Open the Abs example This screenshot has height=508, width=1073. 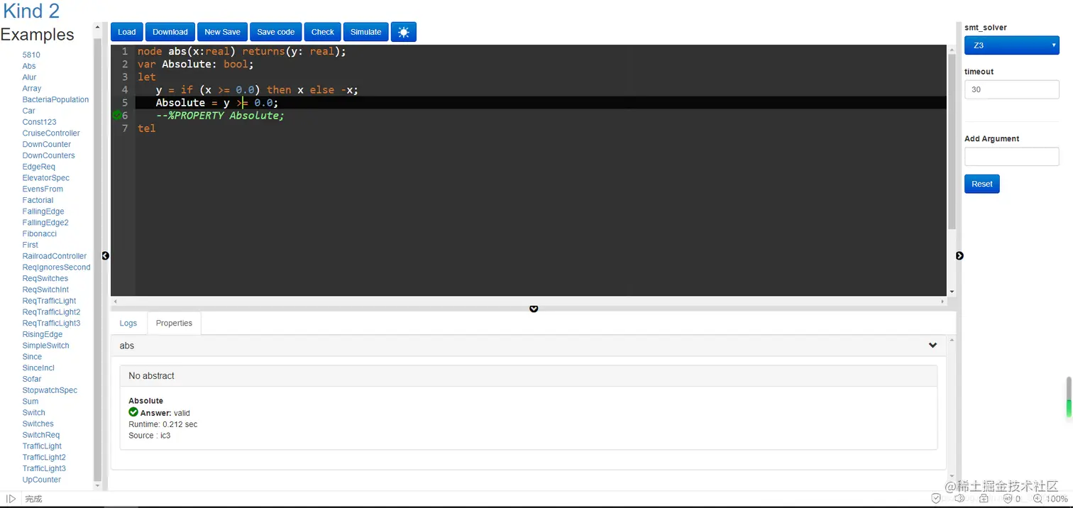click(29, 66)
